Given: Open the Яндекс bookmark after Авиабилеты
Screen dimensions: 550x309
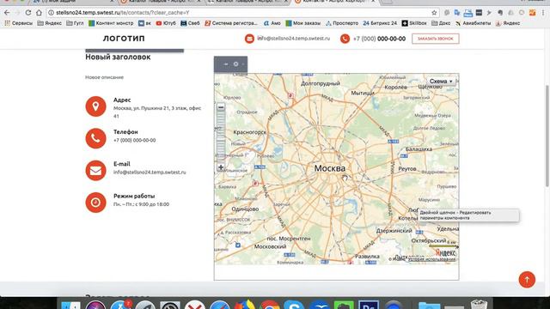Looking at the screenshot, I should coord(508,23).
